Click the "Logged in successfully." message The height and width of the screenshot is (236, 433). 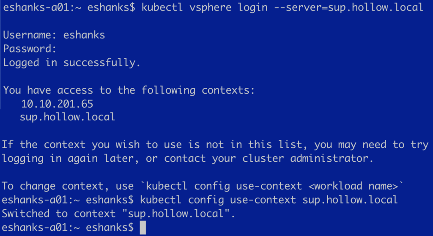[x=72, y=62]
